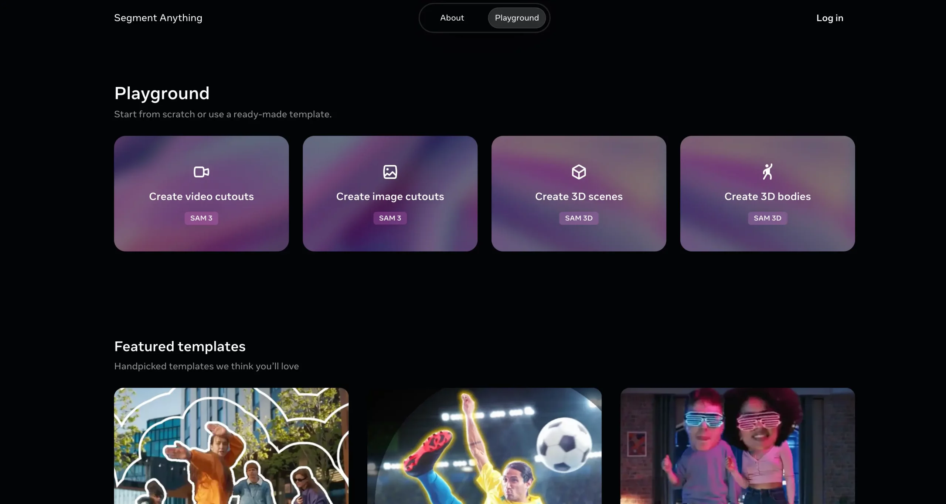Viewport: 946px width, 504px height.
Task: Switch to the About tab
Action: click(452, 18)
